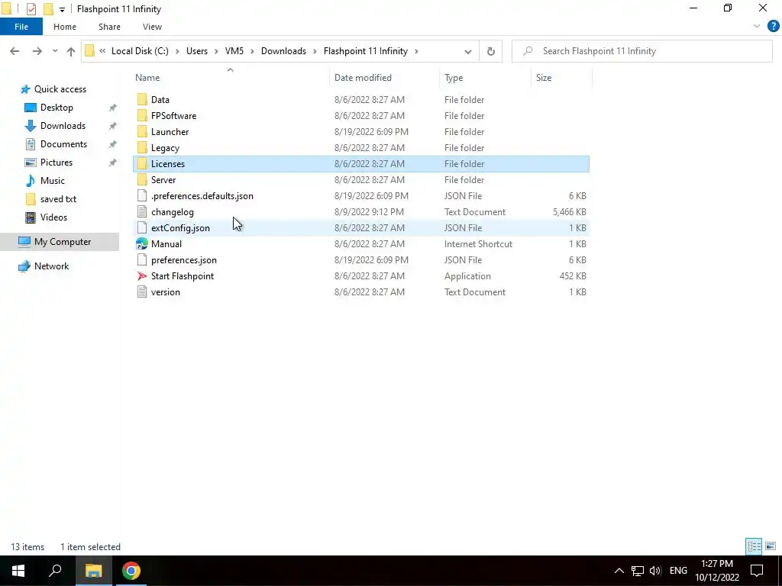
Task: Select Quick access in navigation pane
Action: [60, 89]
